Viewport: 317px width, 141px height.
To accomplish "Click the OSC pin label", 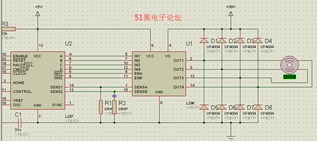I will [x=17, y=105].
